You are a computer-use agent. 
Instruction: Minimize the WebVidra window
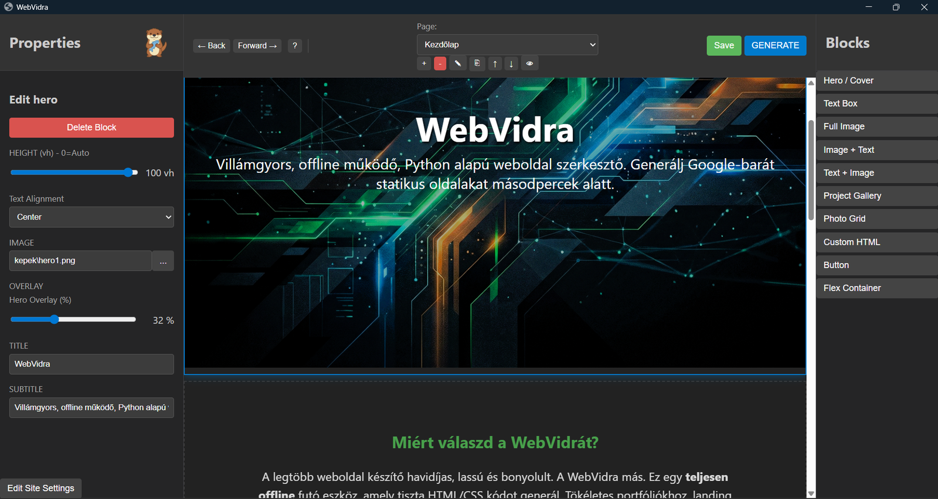pos(869,7)
